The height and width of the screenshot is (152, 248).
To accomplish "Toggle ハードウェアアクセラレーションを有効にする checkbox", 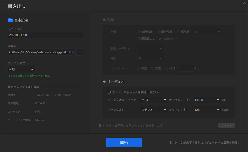I will pyautogui.click(x=100, y=126).
